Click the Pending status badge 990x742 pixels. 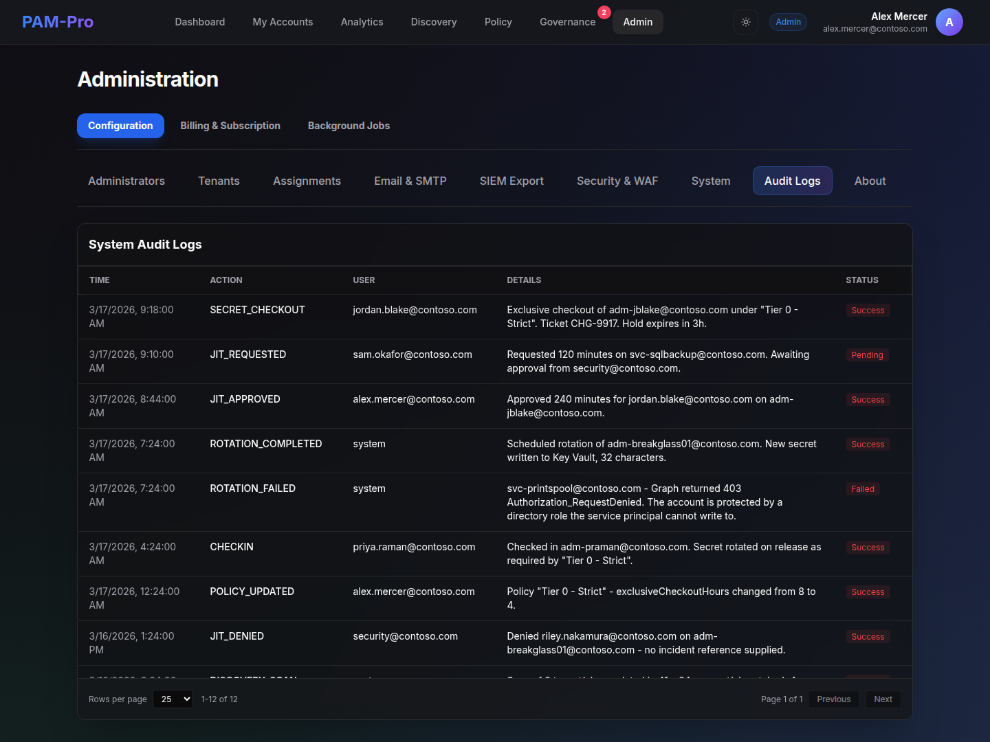[867, 355]
